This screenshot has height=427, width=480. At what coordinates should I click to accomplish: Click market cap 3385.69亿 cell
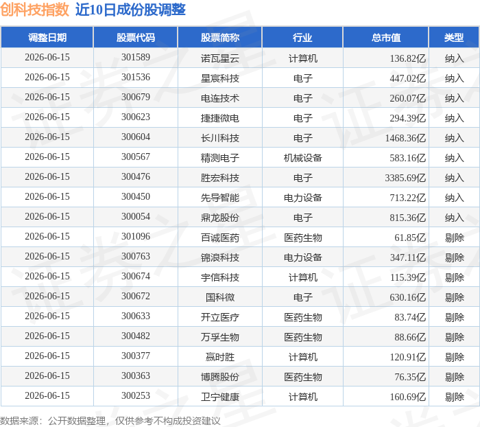[405, 178]
